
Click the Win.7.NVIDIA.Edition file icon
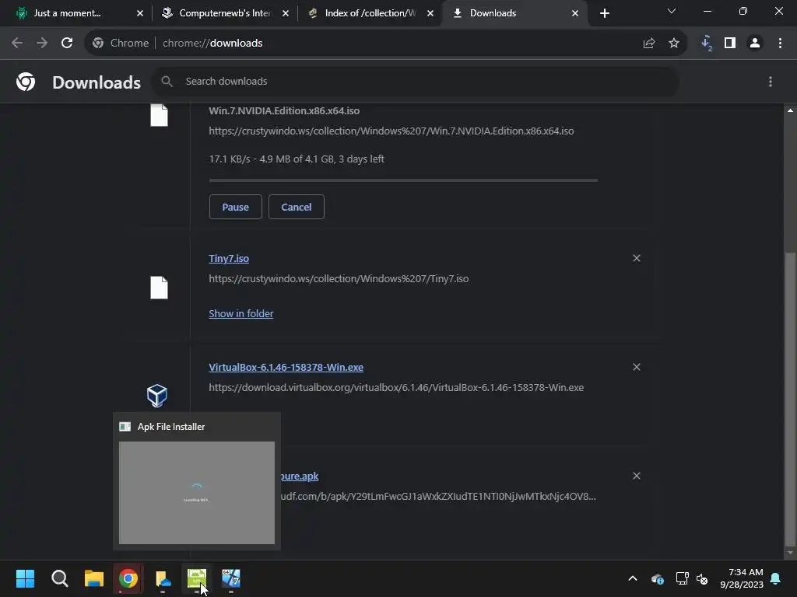coord(159,115)
